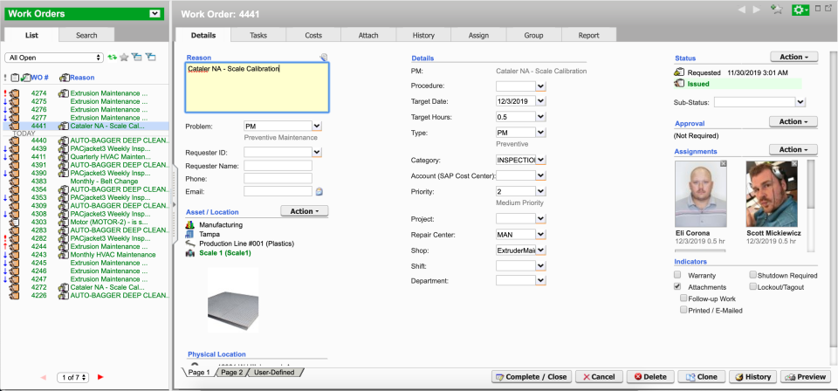The image size is (838, 391).
Task: Click the star icon in list toolbar
Action: click(124, 58)
